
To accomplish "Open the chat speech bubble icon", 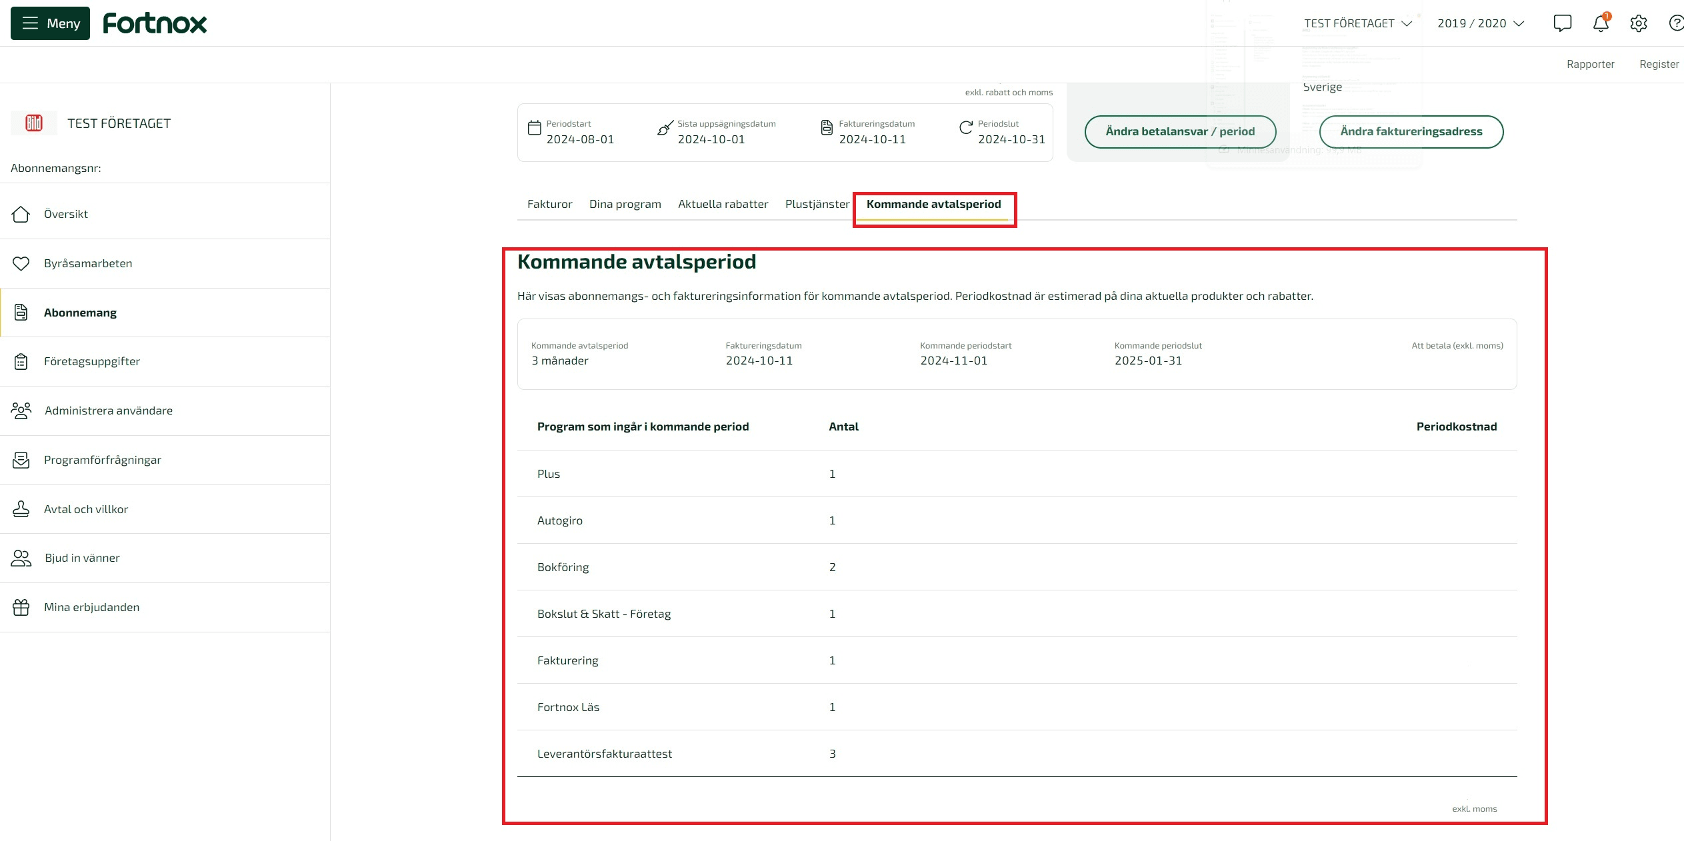I will 1562,23.
